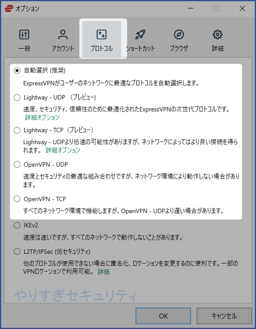
Task: Click the ExpressVPN logo in title bar
Action: [x=9, y=8]
